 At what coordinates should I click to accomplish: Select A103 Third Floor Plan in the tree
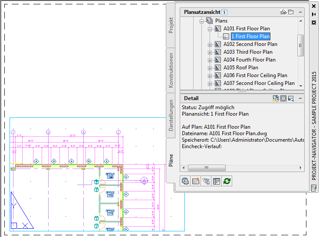[248, 52]
